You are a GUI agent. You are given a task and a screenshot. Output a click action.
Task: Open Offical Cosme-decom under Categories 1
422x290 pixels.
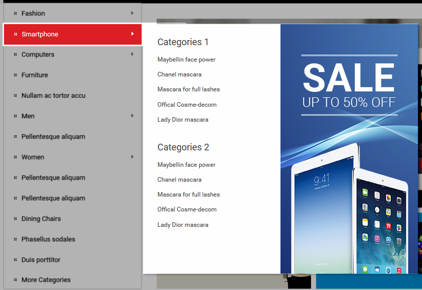click(x=187, y=105)
